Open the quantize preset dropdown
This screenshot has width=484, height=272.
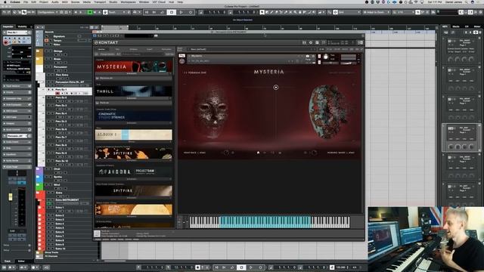coord(405,12)
